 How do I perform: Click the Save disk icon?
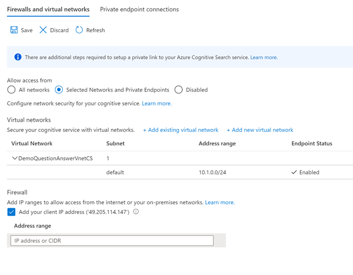coord(14,30)
